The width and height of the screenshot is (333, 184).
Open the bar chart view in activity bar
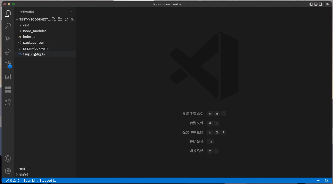click(8, 77)
